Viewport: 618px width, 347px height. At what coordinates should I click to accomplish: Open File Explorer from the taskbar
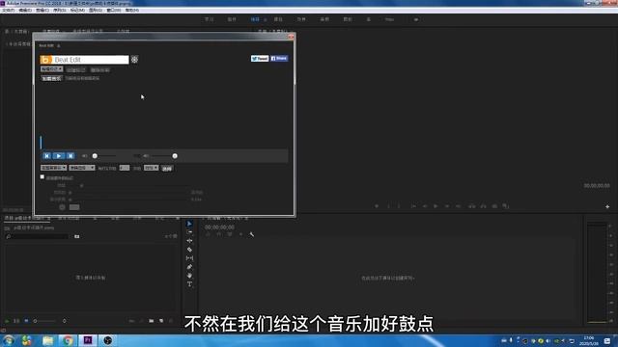(48, 340)
